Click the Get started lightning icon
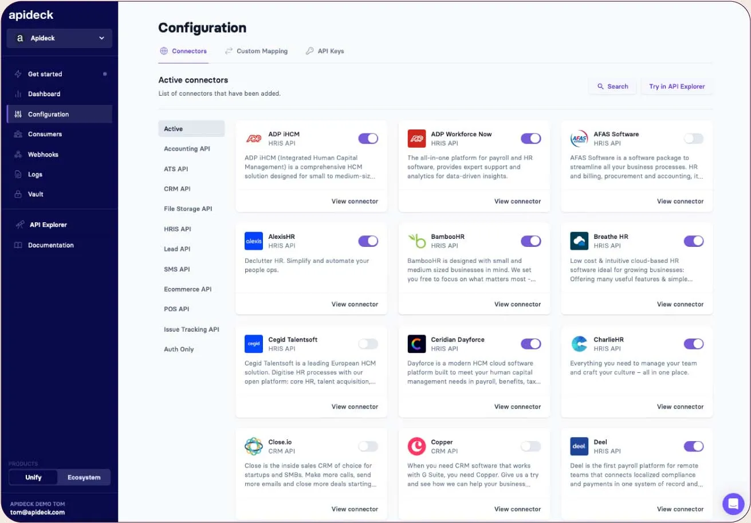The image size is (751, 523). 18,74
